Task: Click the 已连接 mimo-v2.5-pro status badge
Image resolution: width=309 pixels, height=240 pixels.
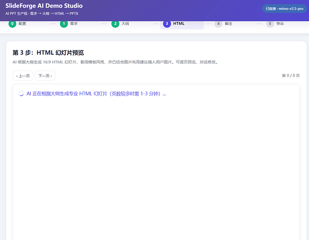Action: tap(285, 9)
